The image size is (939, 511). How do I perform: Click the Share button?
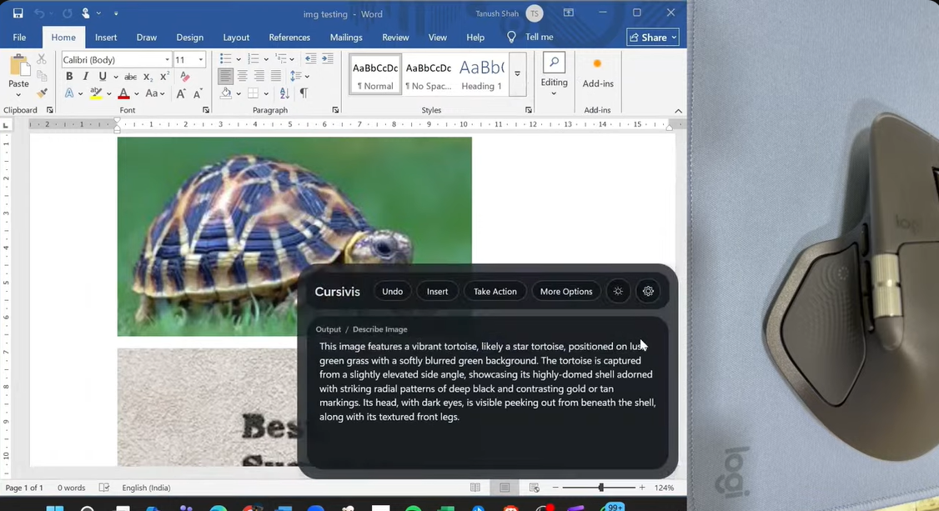point(653,38)
